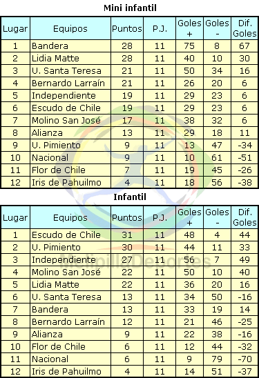Viewport: 259px width, 378px height.
Task: Select Iris de Pahuilmo in Mini infantil table
Action: click(x=66, y=183)
